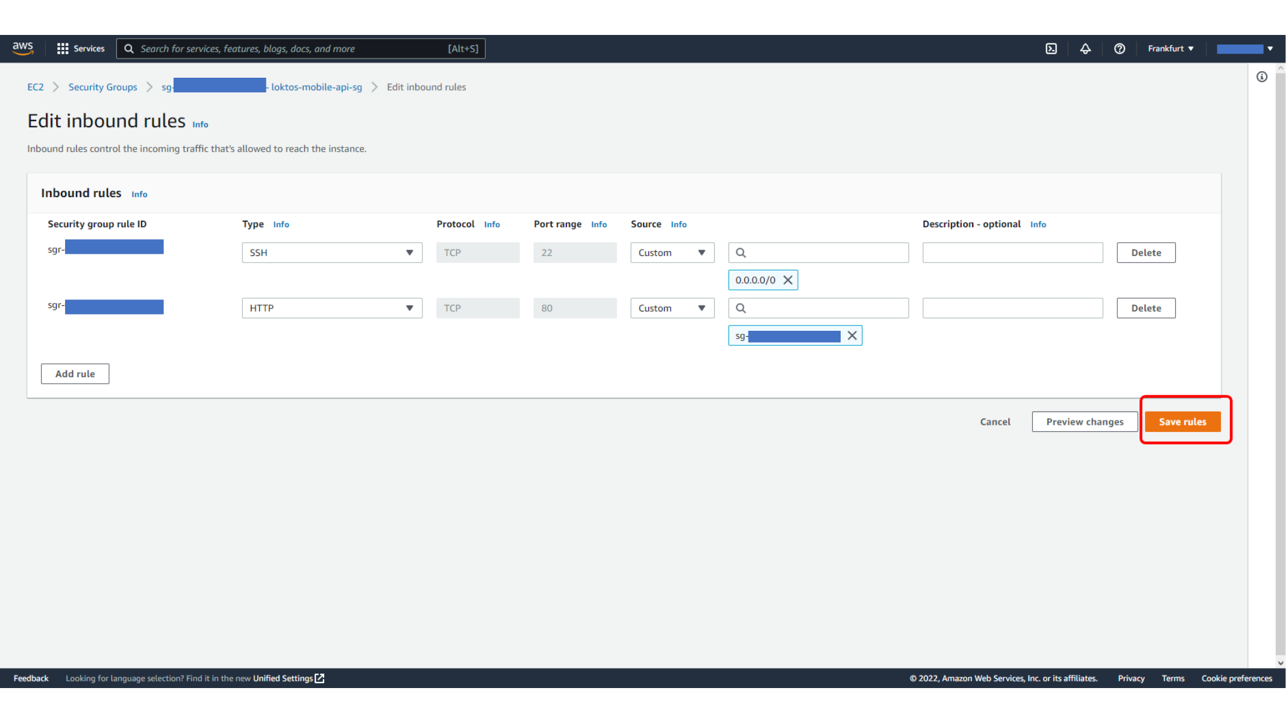This screenshot has width=1286, height=723.
Task: Open Info link beside Description column
Action: pos(1038,224)
